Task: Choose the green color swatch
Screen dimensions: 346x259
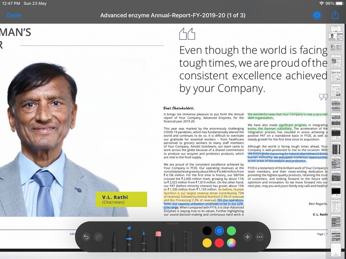Action: coord(231,231)
